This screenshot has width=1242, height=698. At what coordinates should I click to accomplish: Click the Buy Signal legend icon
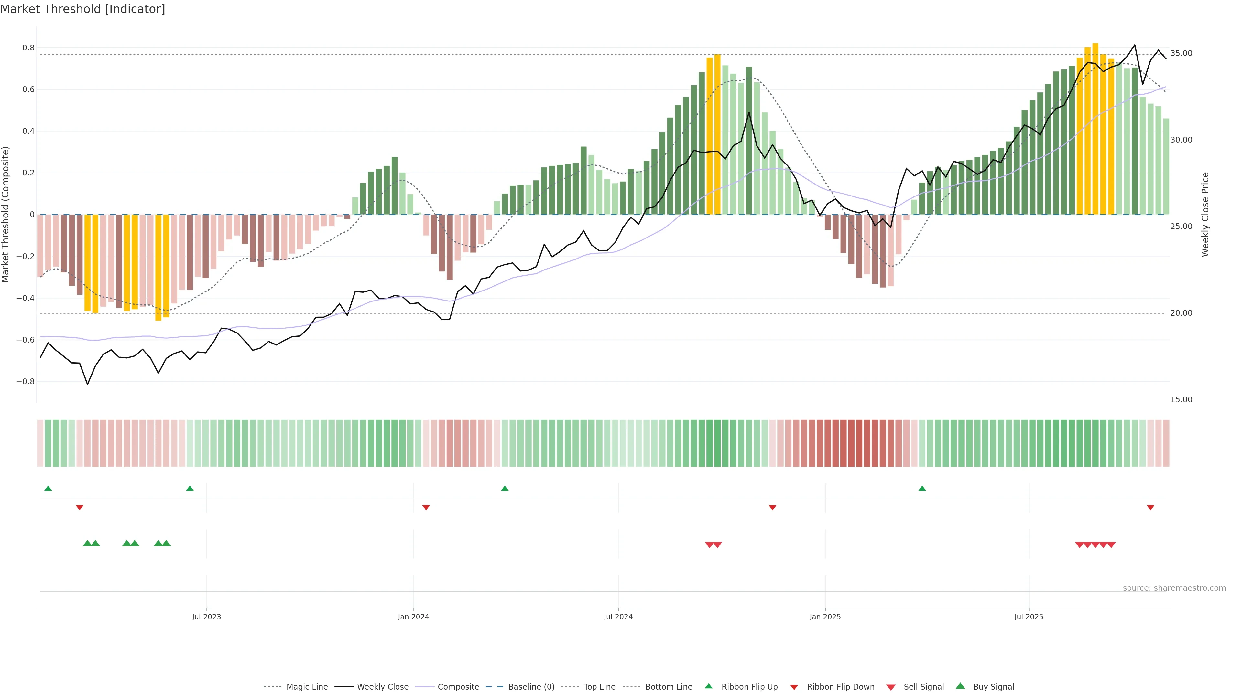point(960,686)
